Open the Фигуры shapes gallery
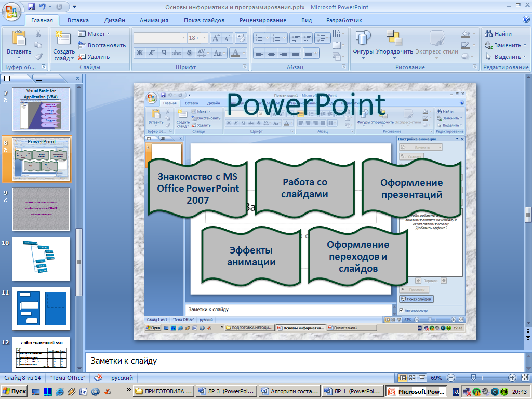Image resolution: width=532 pixels, height=399 pixels. 363,45
